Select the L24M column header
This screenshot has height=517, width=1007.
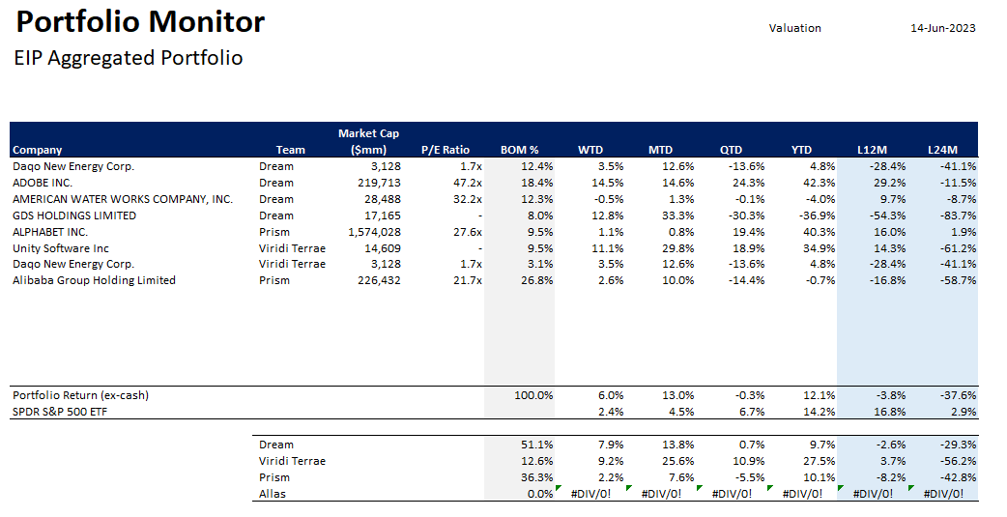point(943,150)
